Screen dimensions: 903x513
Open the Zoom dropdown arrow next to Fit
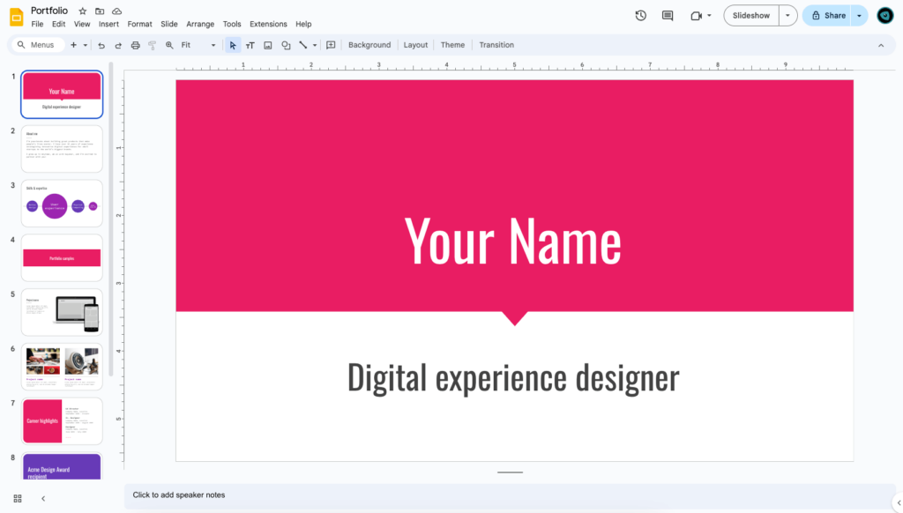(213, 45)
